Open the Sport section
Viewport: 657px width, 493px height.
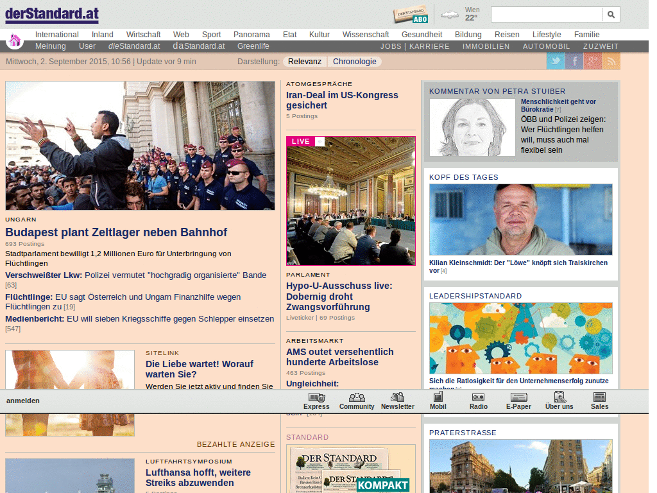point(212,35)
